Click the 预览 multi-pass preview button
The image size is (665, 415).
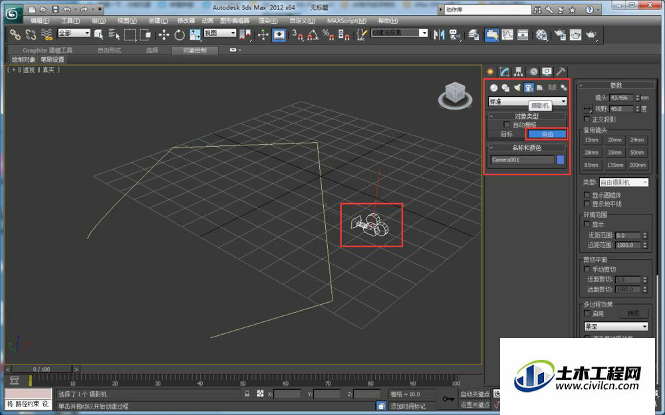[x=633, y=313]
